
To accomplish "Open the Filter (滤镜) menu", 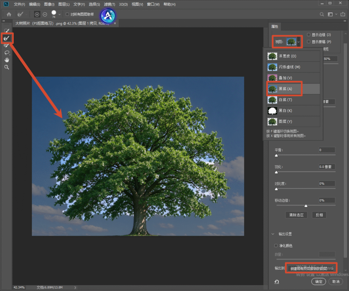I will coord(109,4).
